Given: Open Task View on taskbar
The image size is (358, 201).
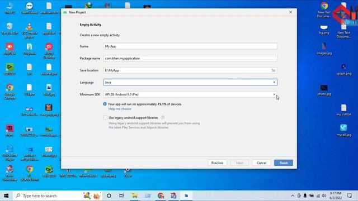Looking at the screenshot, I should coord(121,196).
